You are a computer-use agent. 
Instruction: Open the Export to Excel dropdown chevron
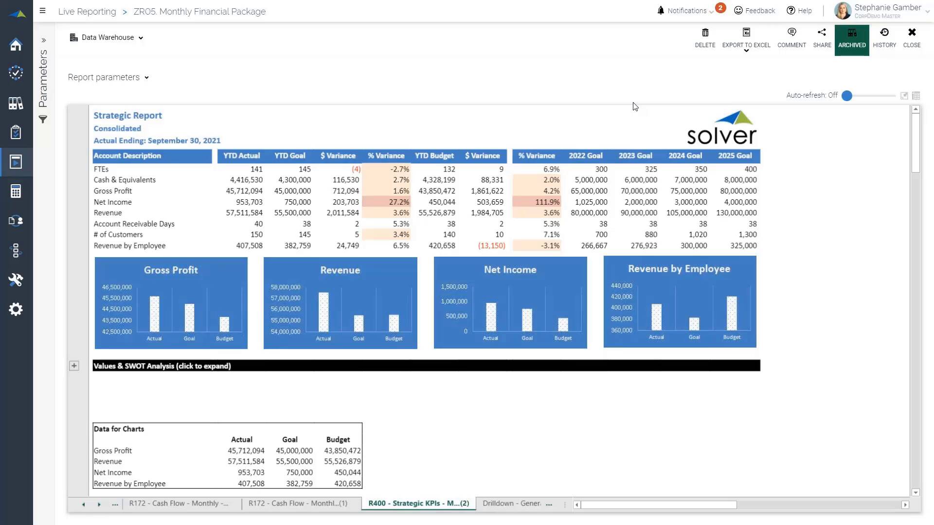746,51
